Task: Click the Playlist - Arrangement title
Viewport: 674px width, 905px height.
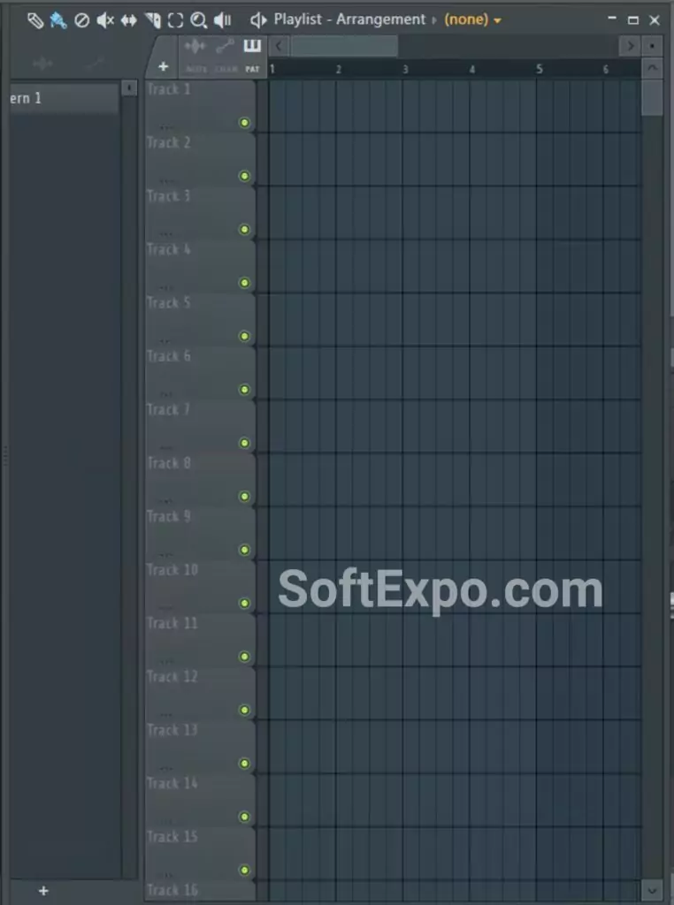Action: click(349, 19)
